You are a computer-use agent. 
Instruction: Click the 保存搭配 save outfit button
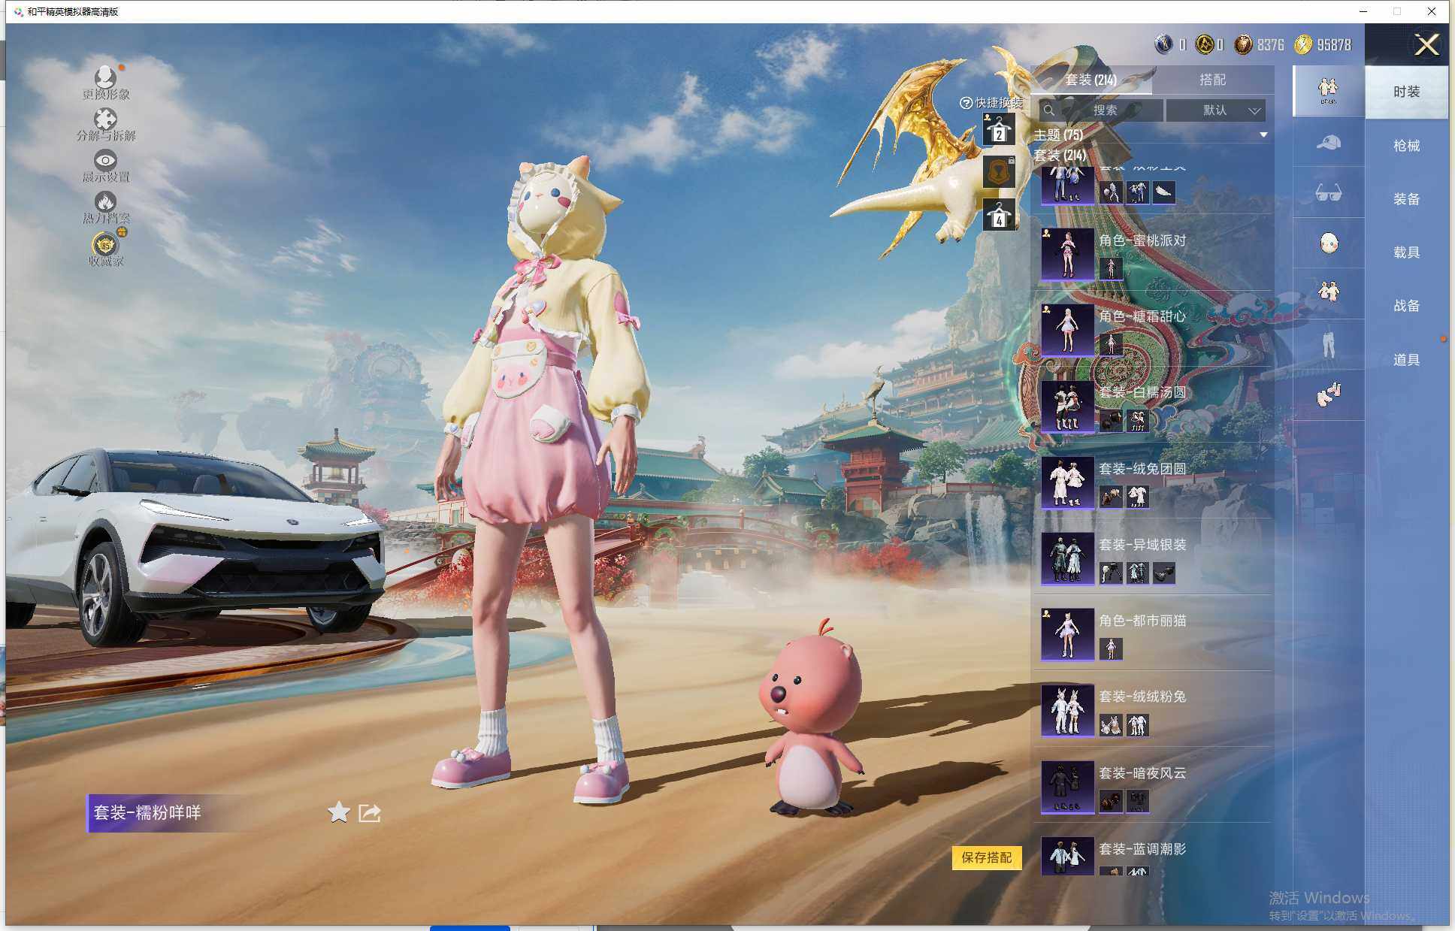pyautogui.click(x=986, y=857)
